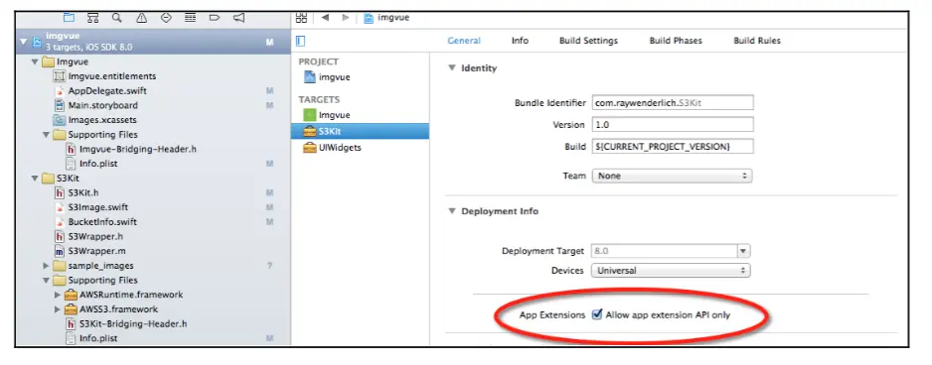Viewport: 932px width, 365px height.
Task: Select the S3Kit target
Action: tap(360, 131)
